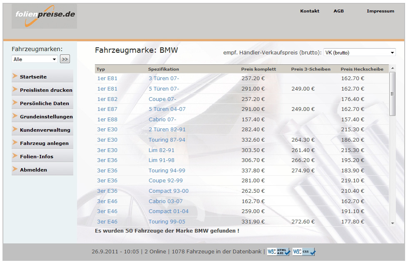Open the Kontakt page
408x265 pixels.
click(310, 11)
